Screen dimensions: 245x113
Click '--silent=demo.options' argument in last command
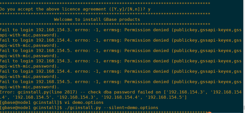point(131,108)
